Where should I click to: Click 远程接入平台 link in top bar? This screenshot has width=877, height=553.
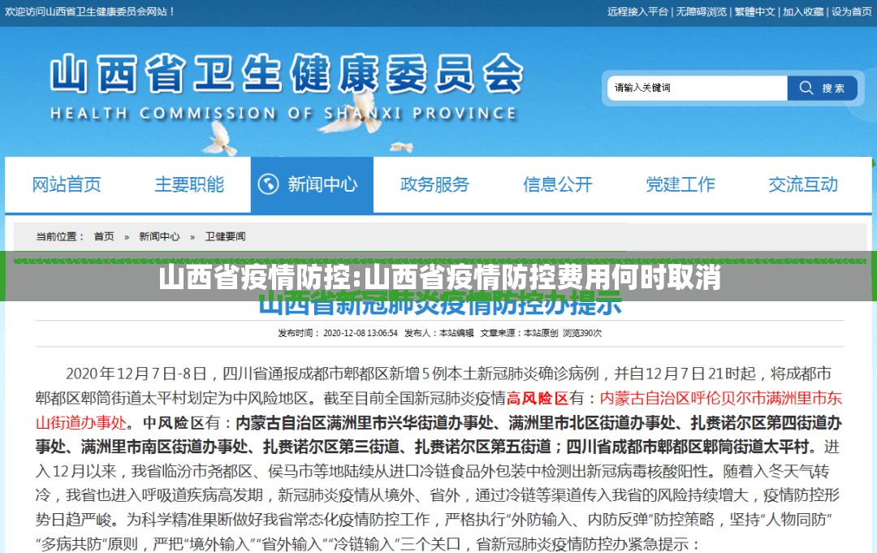click(x=637, y=11)
